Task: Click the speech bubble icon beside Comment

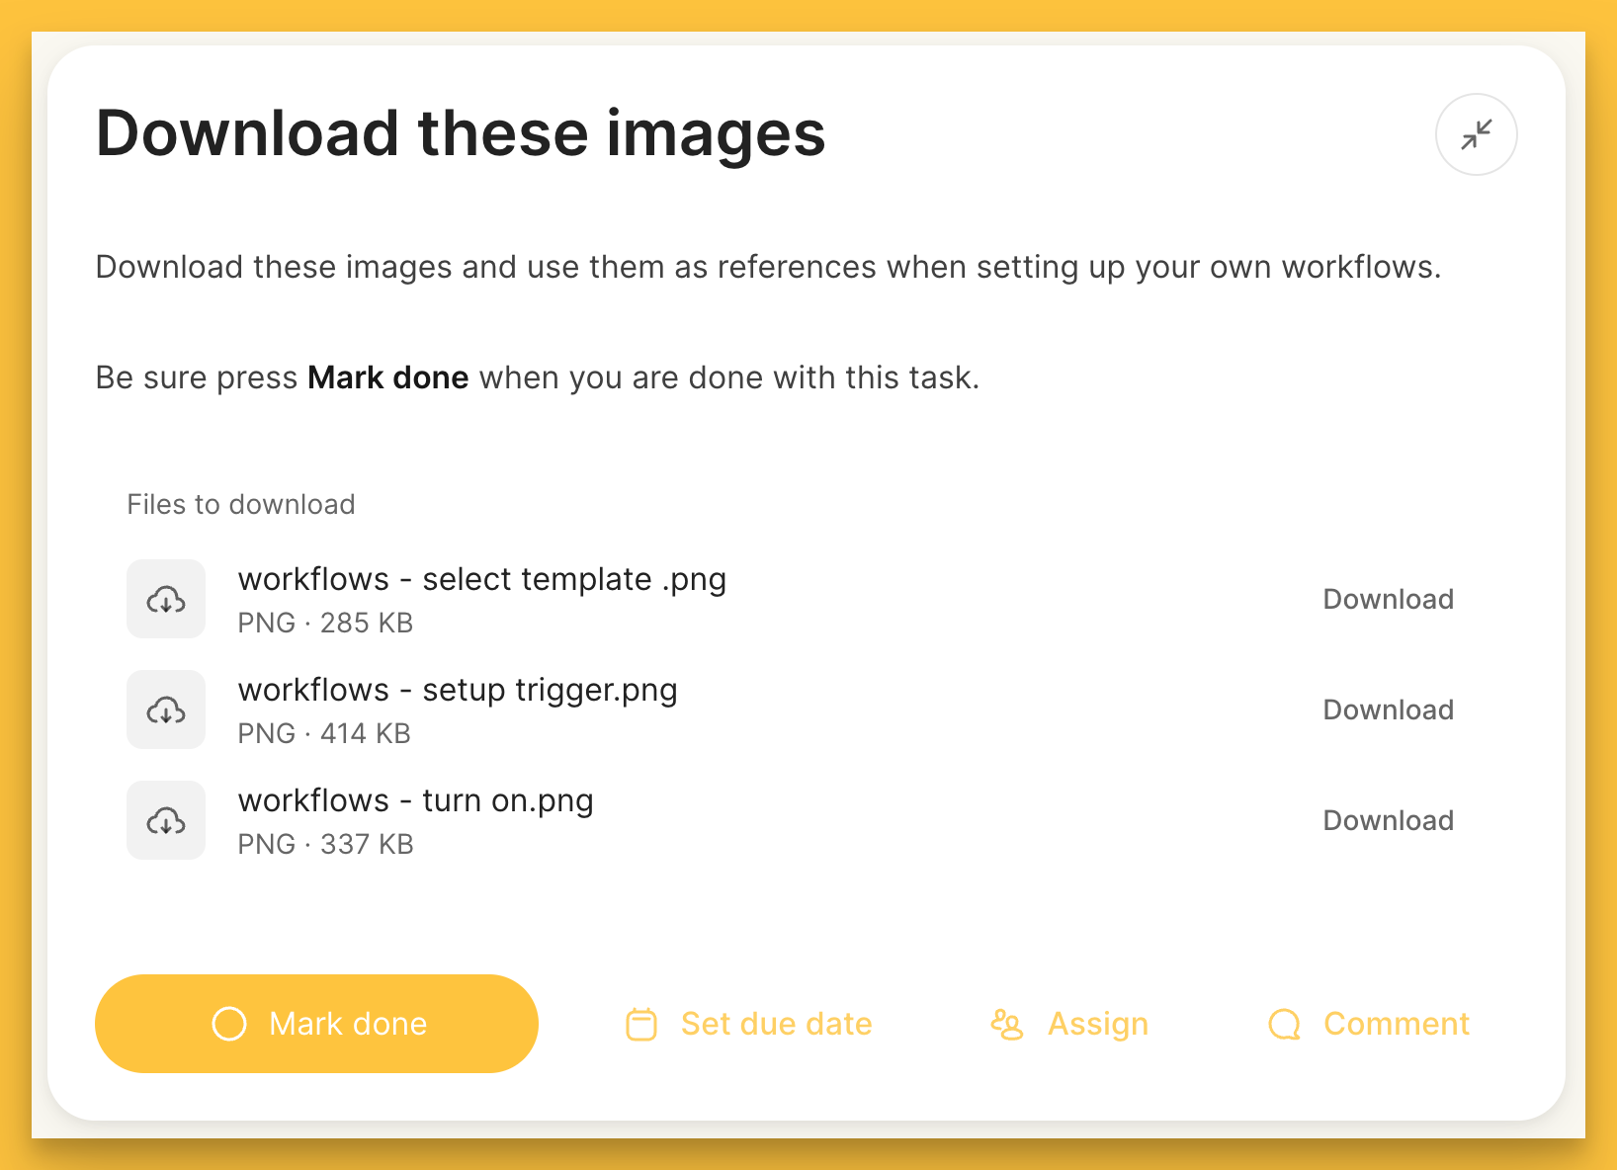Action: [x=1283, y=1024]
